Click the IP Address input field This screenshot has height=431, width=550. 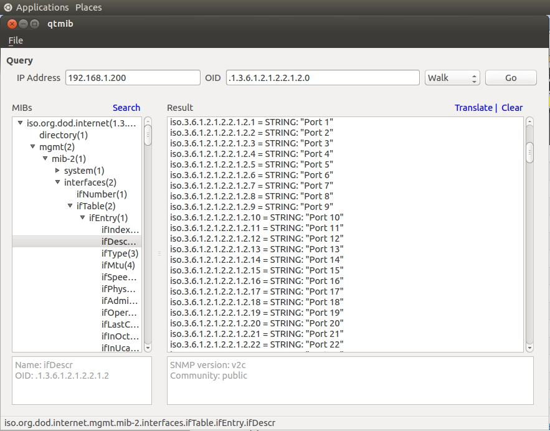click(x=133, y=78)
